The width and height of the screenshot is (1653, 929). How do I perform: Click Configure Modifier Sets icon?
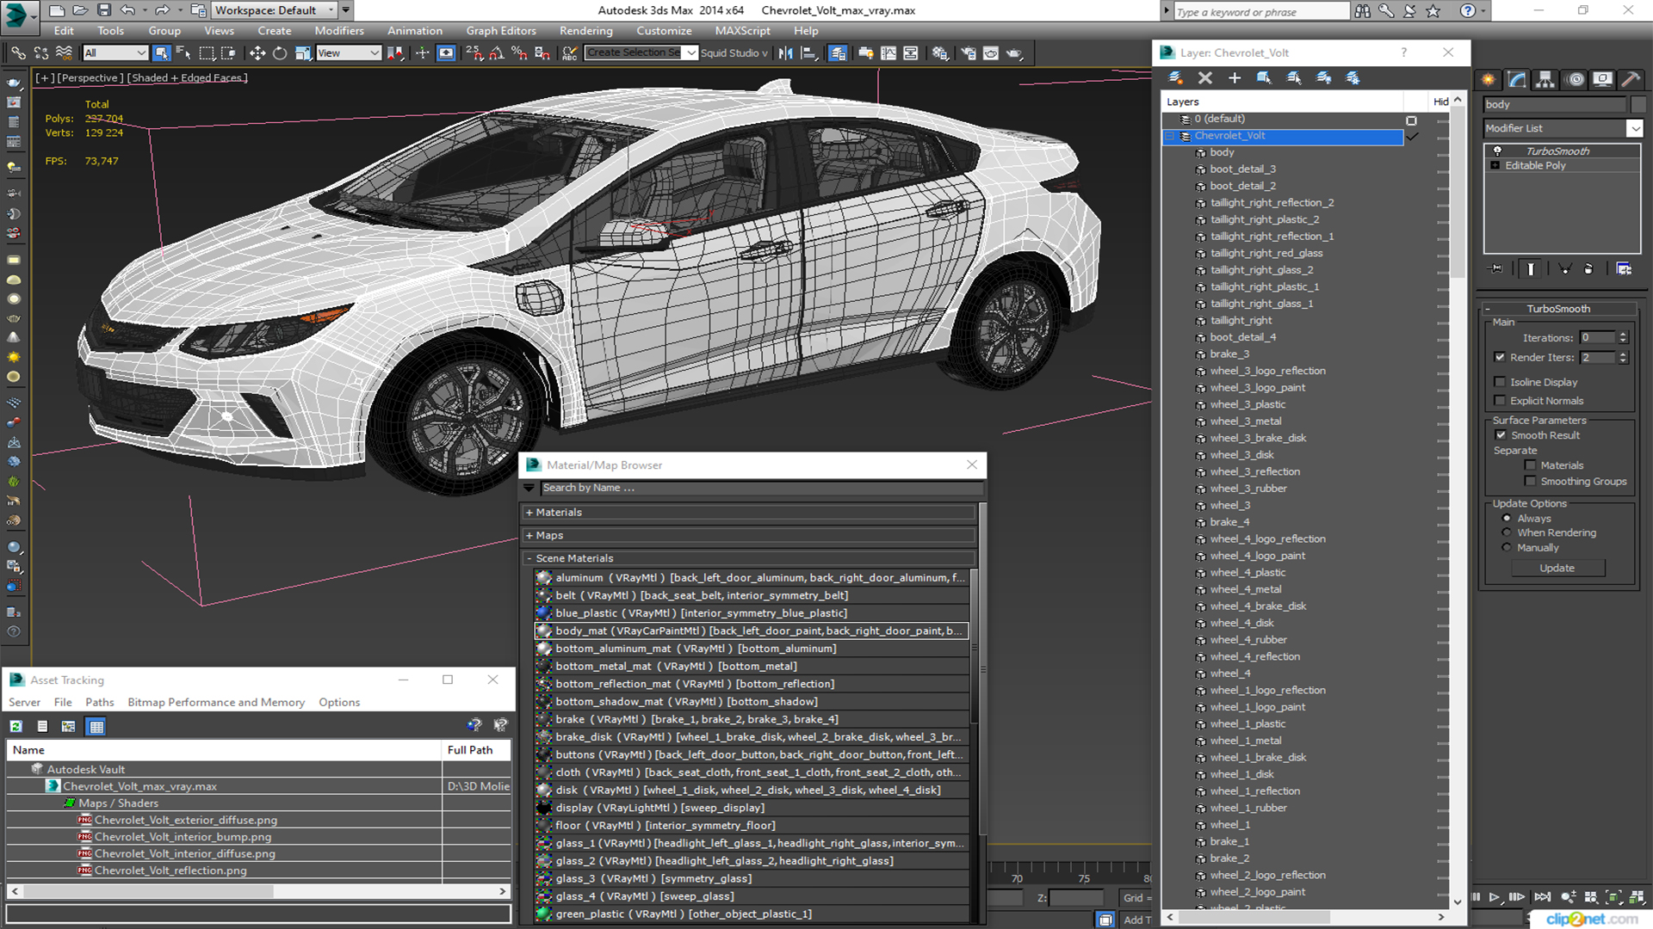(x=1624, y=269)
